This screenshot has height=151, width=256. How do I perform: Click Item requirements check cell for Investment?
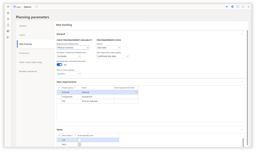pos(126,97)
